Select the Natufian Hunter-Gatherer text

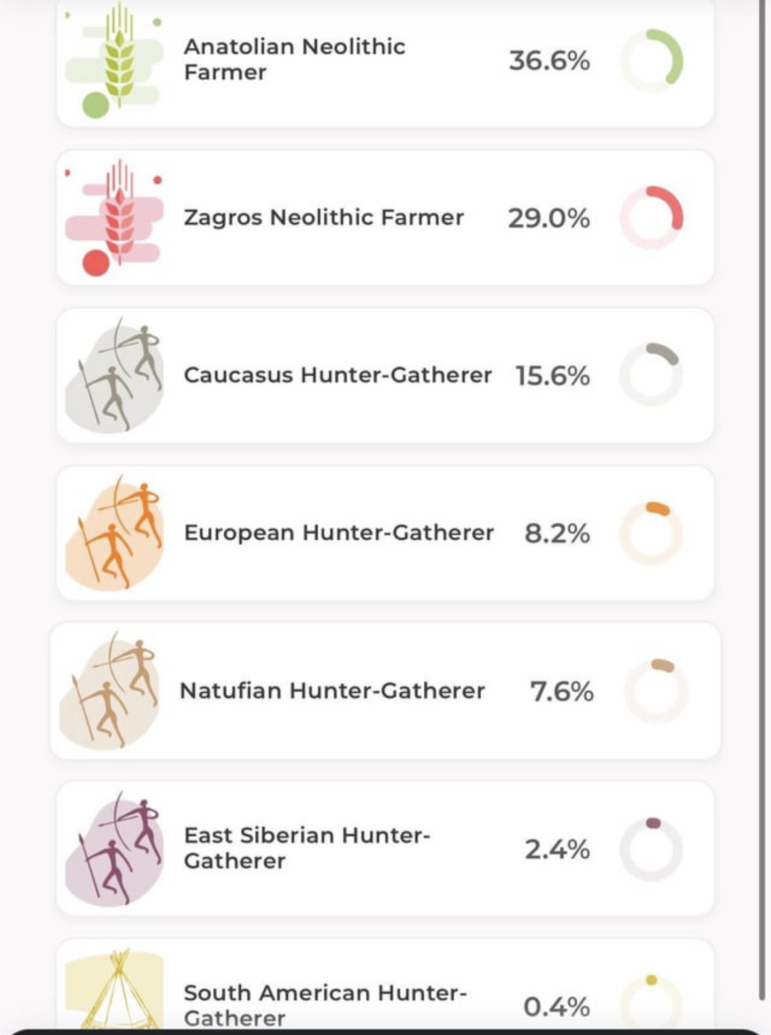(x=332, y=691)
